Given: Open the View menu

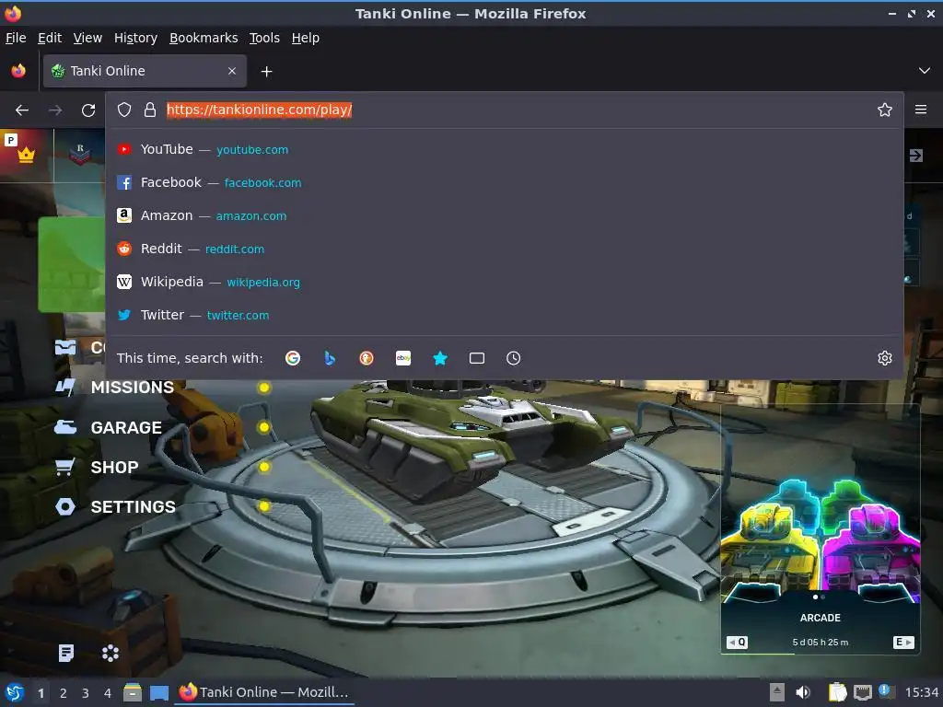Looking at the screenshot, I should (87, 38).
